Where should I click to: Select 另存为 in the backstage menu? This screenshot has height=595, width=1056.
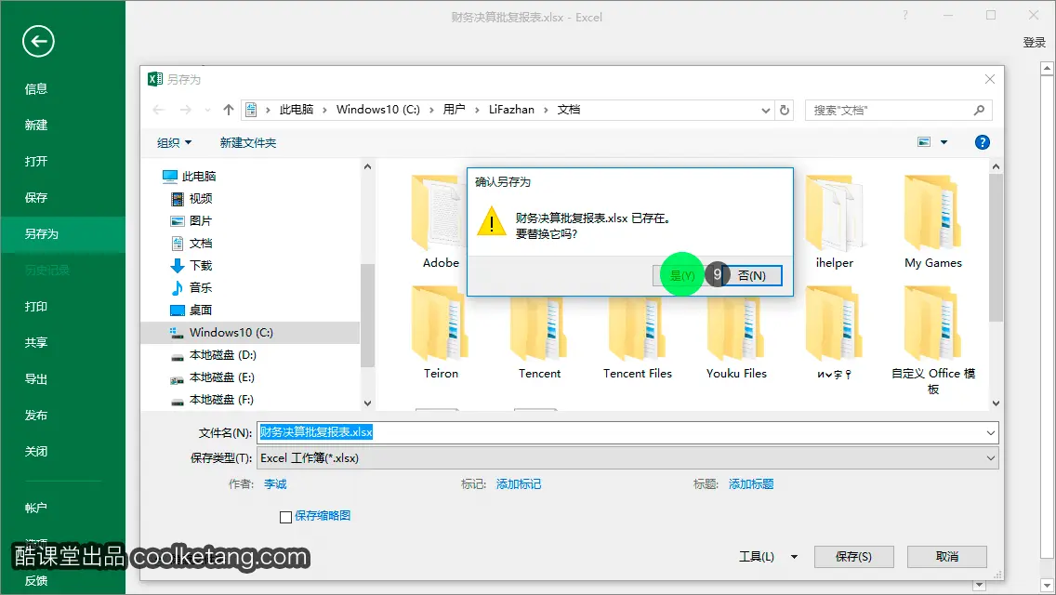pos(62,234)
